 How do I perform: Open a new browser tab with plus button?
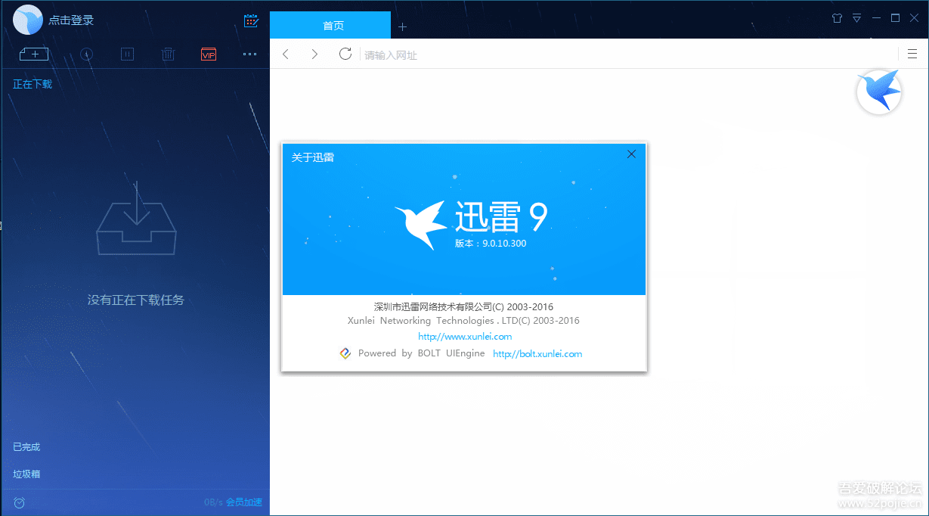click(402, 26)
